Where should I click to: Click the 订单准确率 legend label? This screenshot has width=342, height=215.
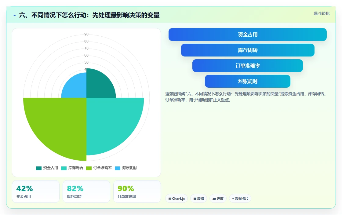tap(103, 168)
